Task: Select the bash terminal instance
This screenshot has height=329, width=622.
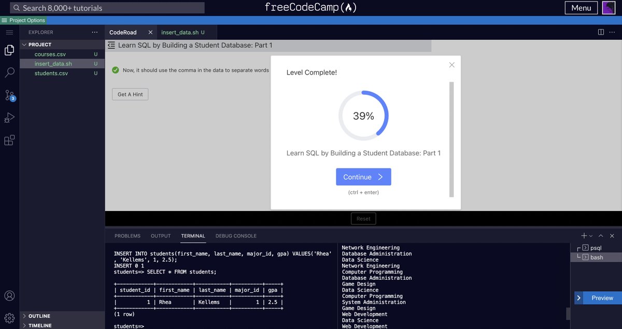Action: tap(596, 257)
